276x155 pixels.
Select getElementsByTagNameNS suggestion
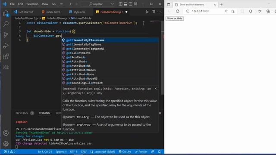click(110, 49)
